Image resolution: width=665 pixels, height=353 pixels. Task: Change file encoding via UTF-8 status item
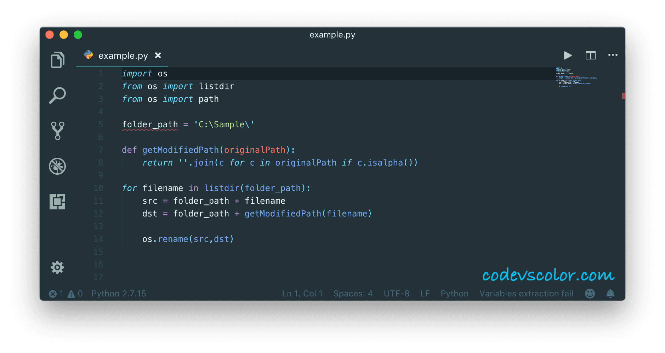click(397, 294)
